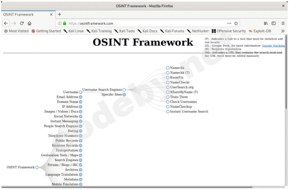Click the green padlock security icon
289x189 pixels.
click(x=65, y=23)
